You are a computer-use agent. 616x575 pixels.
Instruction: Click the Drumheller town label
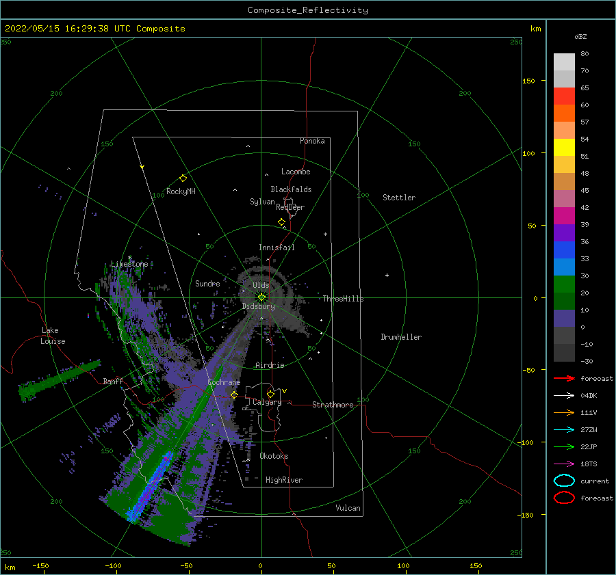click(x=401, y=337)
